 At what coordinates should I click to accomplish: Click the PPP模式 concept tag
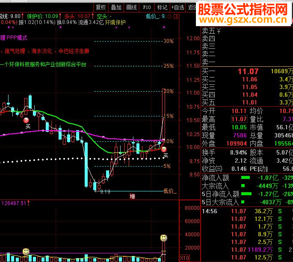[17, 38]
